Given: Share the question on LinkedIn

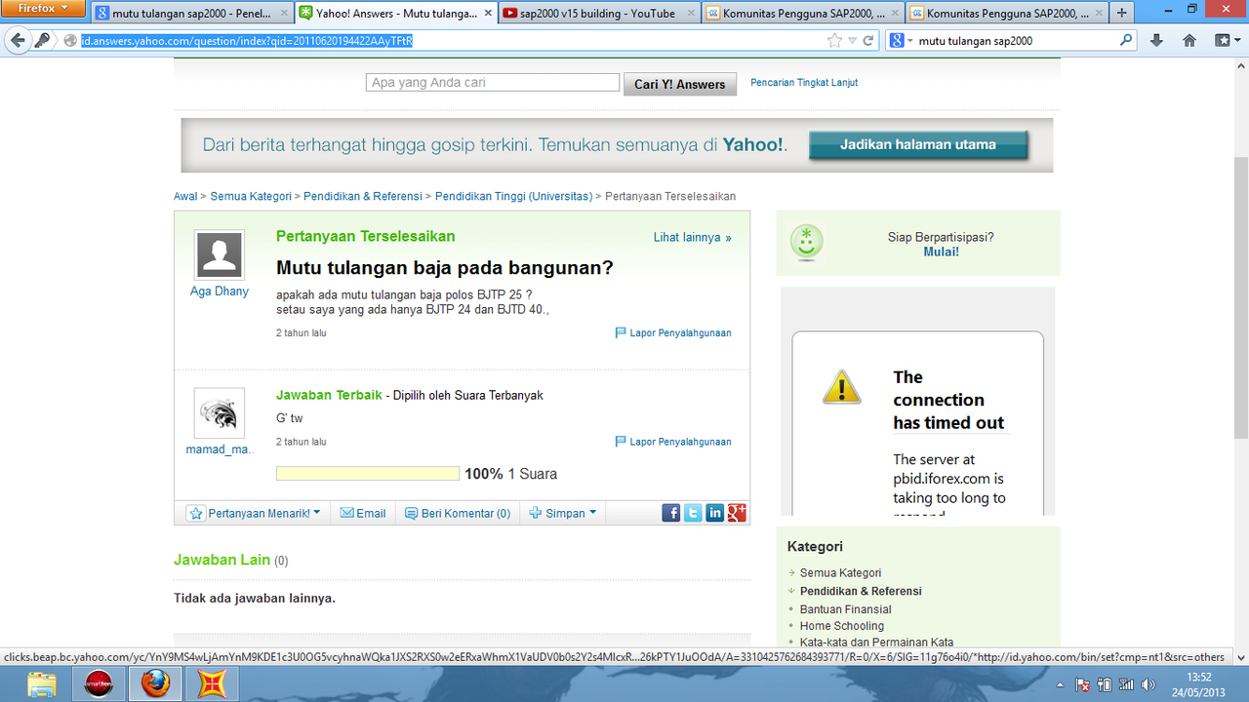Looking at the screenshot, I should pos(715,513).
